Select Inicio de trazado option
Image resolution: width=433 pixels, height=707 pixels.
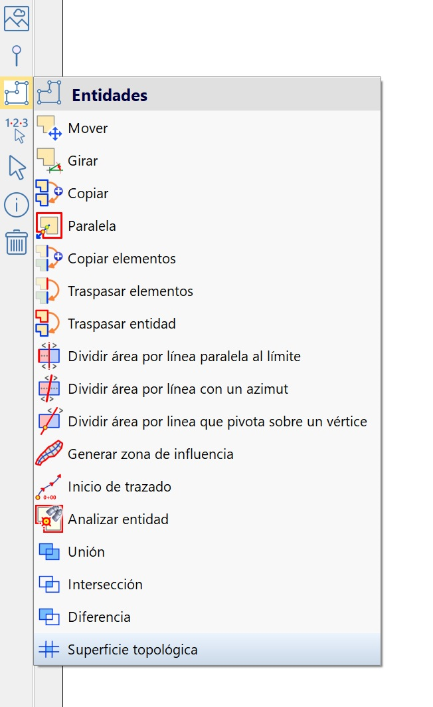[x=119, y=487]
